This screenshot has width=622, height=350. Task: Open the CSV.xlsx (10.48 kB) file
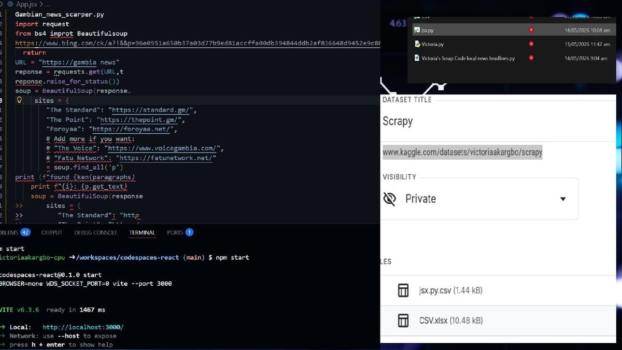[x=450, y=321]
